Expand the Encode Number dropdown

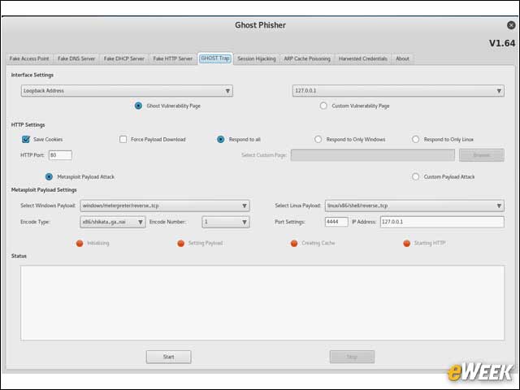[226, 222]
